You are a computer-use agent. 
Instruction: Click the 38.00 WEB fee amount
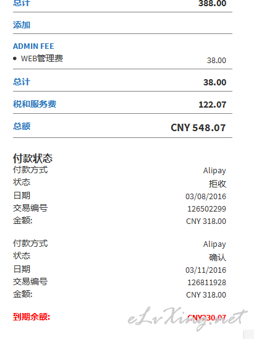click(216, 61)
